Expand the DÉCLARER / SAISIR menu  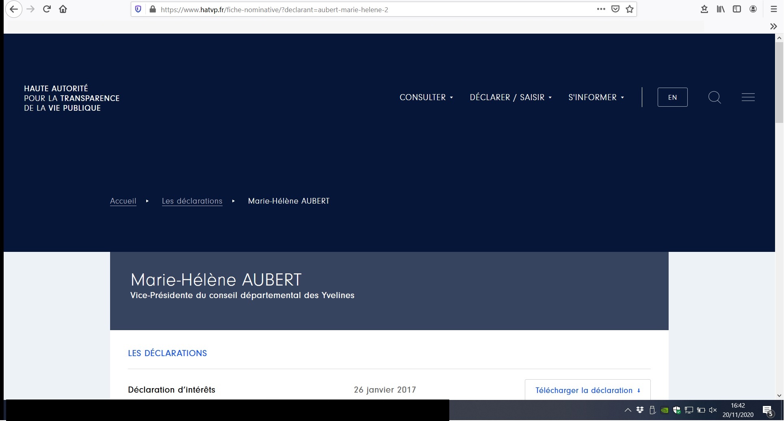(511, 97)
